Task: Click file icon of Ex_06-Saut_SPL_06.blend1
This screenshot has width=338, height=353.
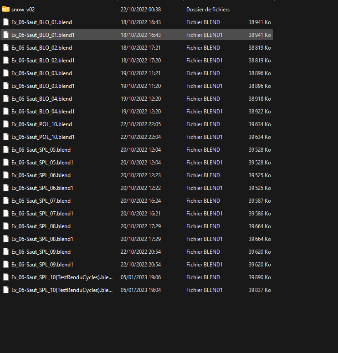Action: (x=6, y=188)
